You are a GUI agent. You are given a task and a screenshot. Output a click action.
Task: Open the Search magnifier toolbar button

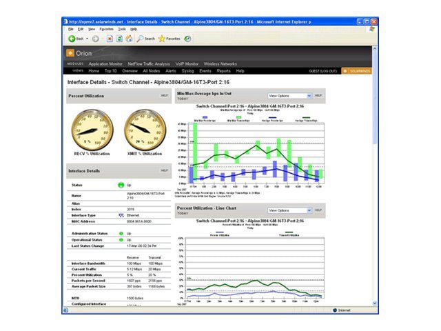[145, 39]
